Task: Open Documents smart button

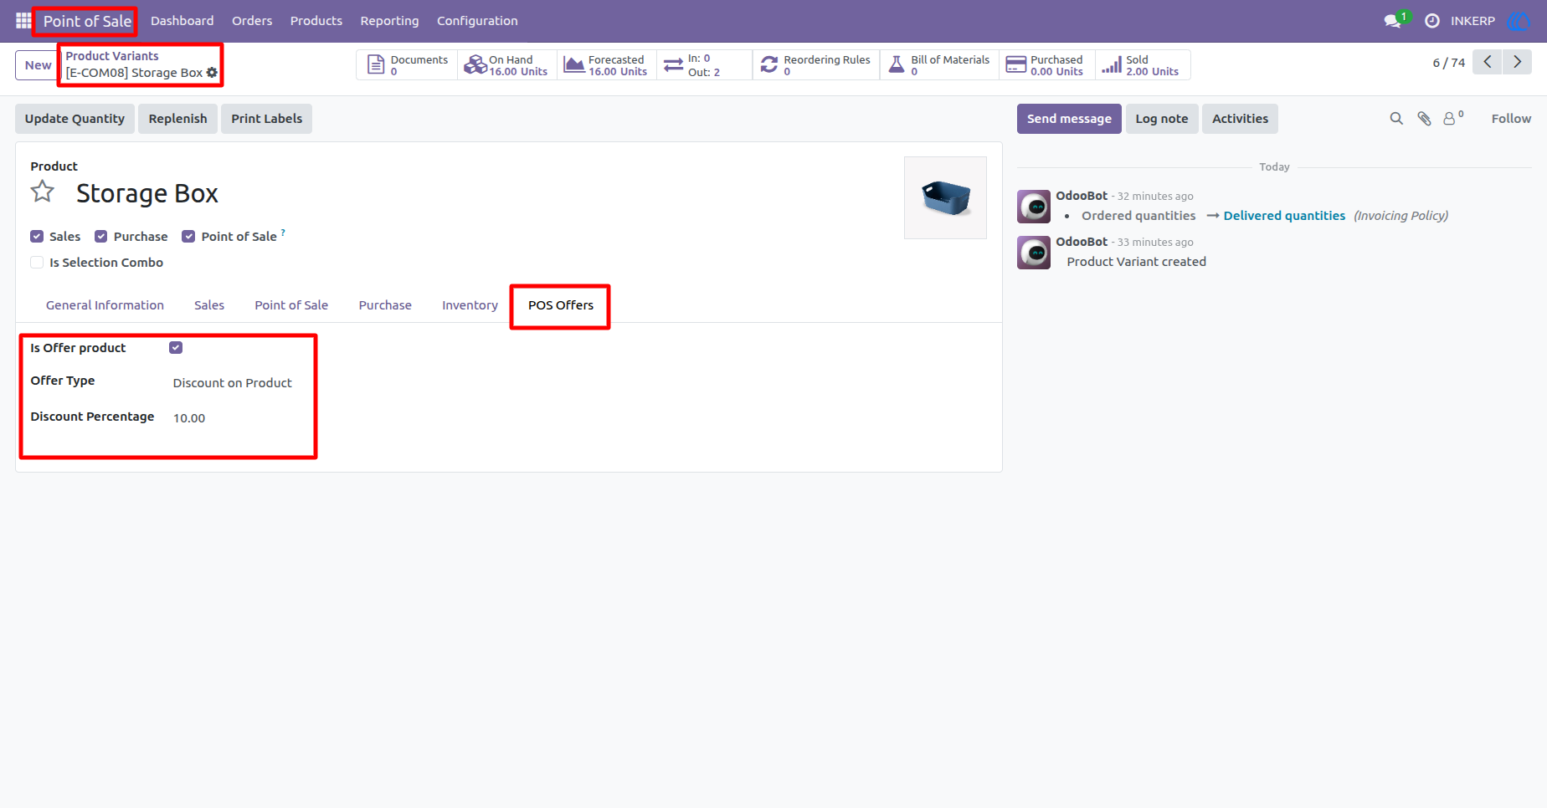Action: [x=408, y=65]
